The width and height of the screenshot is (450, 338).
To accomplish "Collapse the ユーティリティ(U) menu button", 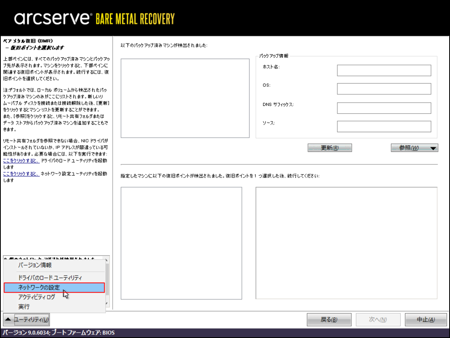I will pos(27,319).
